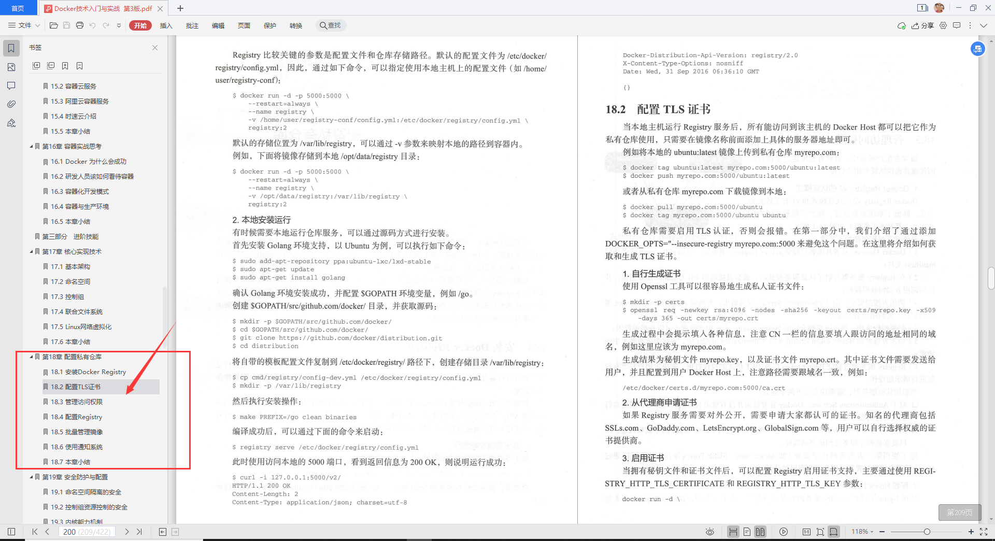Click the vertical scrollbar thumb of document
This screenshot has width=995, height=541.
(991, 278)
